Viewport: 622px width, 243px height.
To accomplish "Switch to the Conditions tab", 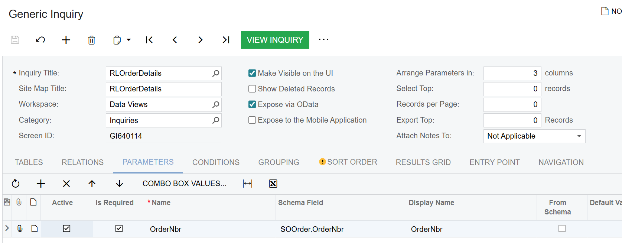I will (216, 162).
